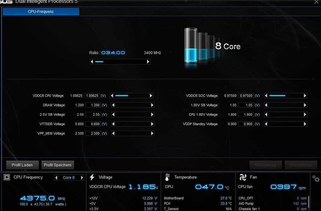Click the PCH temperature 33.0 °C

pyautogui.click(x=226, y=203)
